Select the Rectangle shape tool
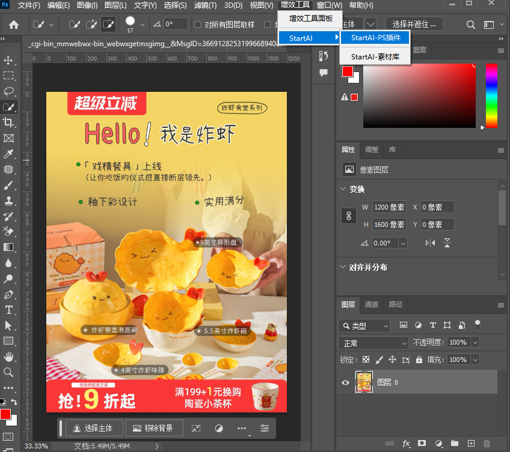Viewport: 510px width, 452px height. point(8,341)
